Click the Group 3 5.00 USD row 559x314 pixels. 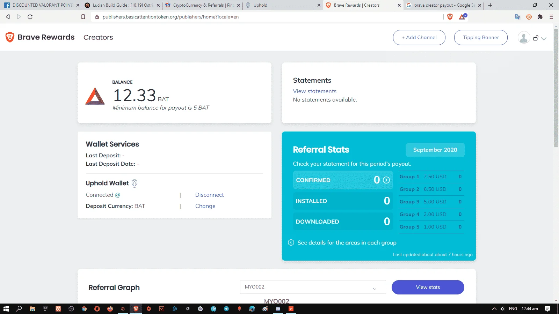click(x=431, y=202)
